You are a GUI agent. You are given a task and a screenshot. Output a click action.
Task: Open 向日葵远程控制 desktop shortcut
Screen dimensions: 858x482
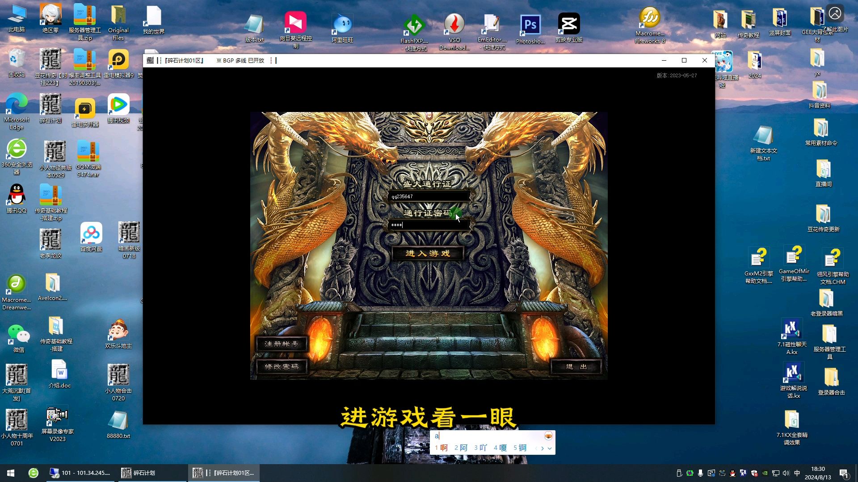[x=295, y=29]
